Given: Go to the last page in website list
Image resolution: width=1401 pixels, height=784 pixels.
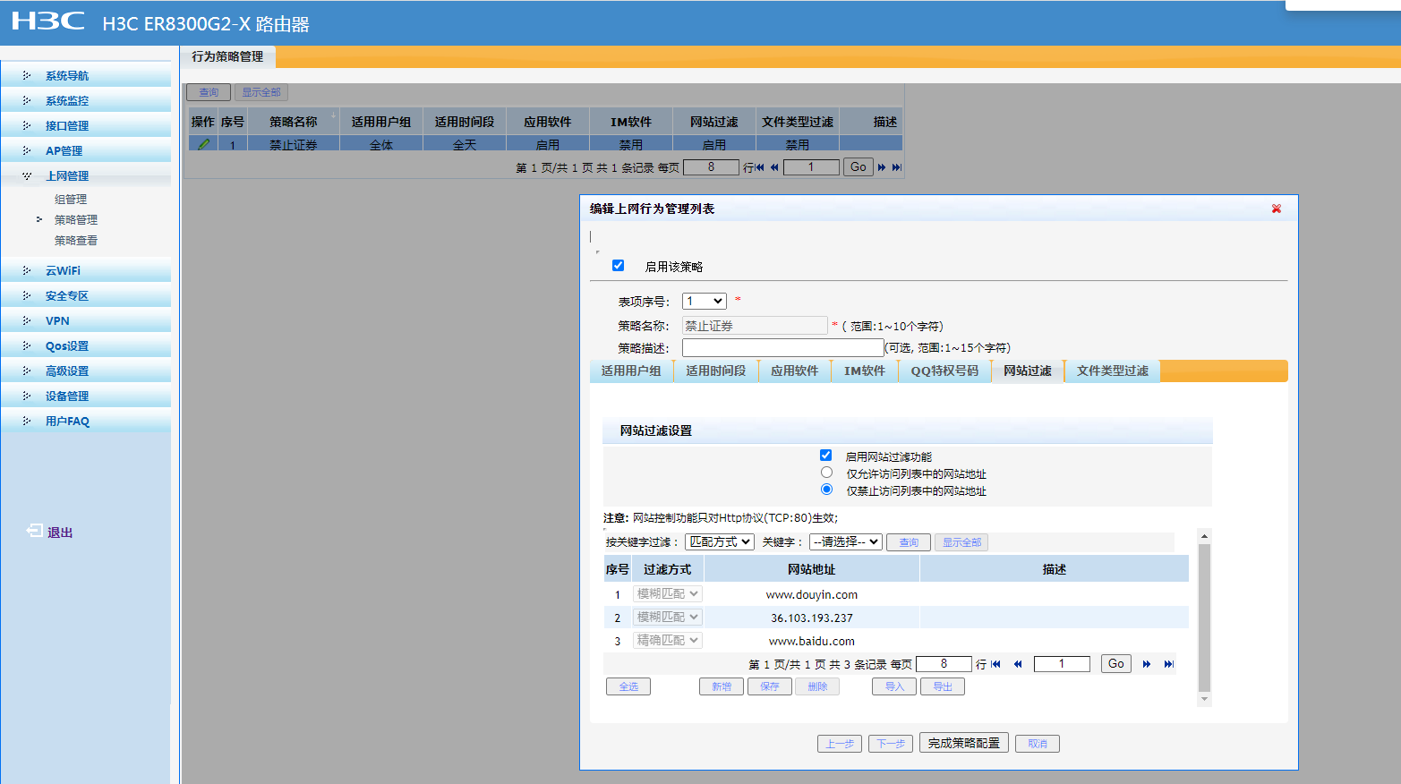Looking at the screenshot, I should tap(1168, 664).
